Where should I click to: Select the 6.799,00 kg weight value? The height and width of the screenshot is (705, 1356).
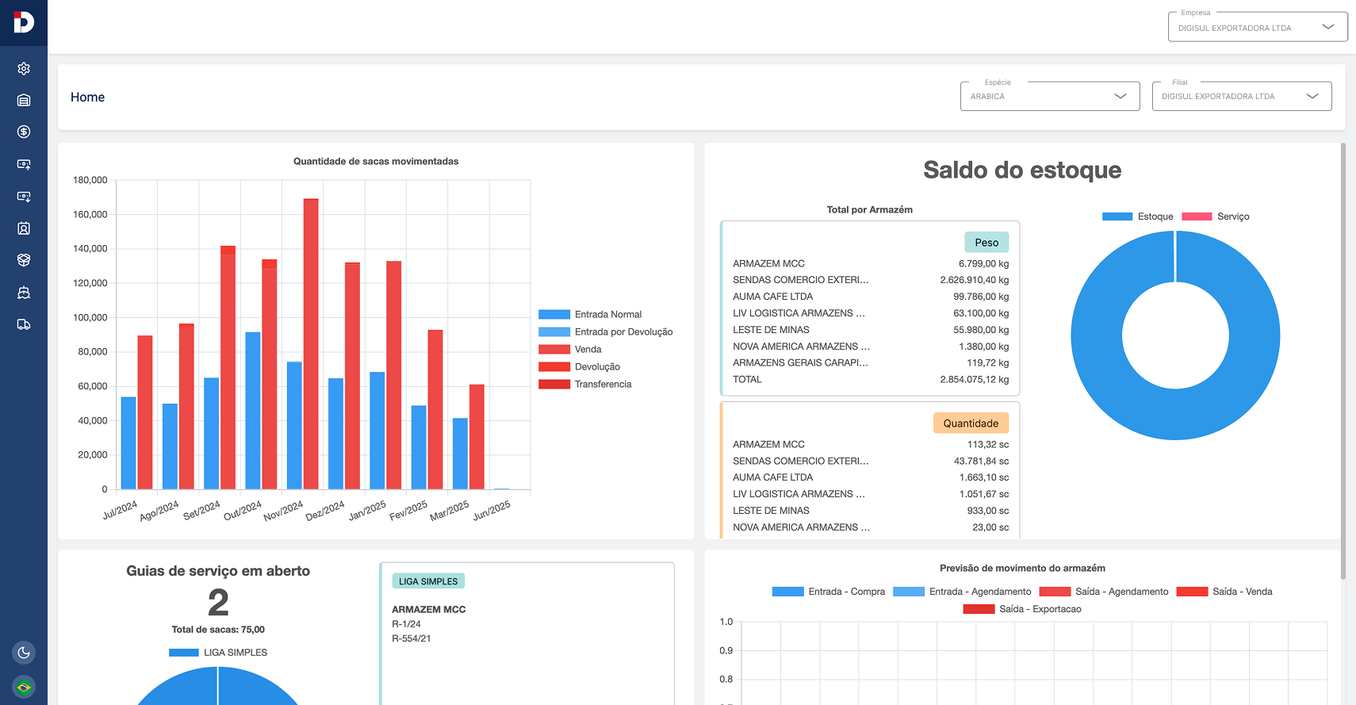pos(983,263)
